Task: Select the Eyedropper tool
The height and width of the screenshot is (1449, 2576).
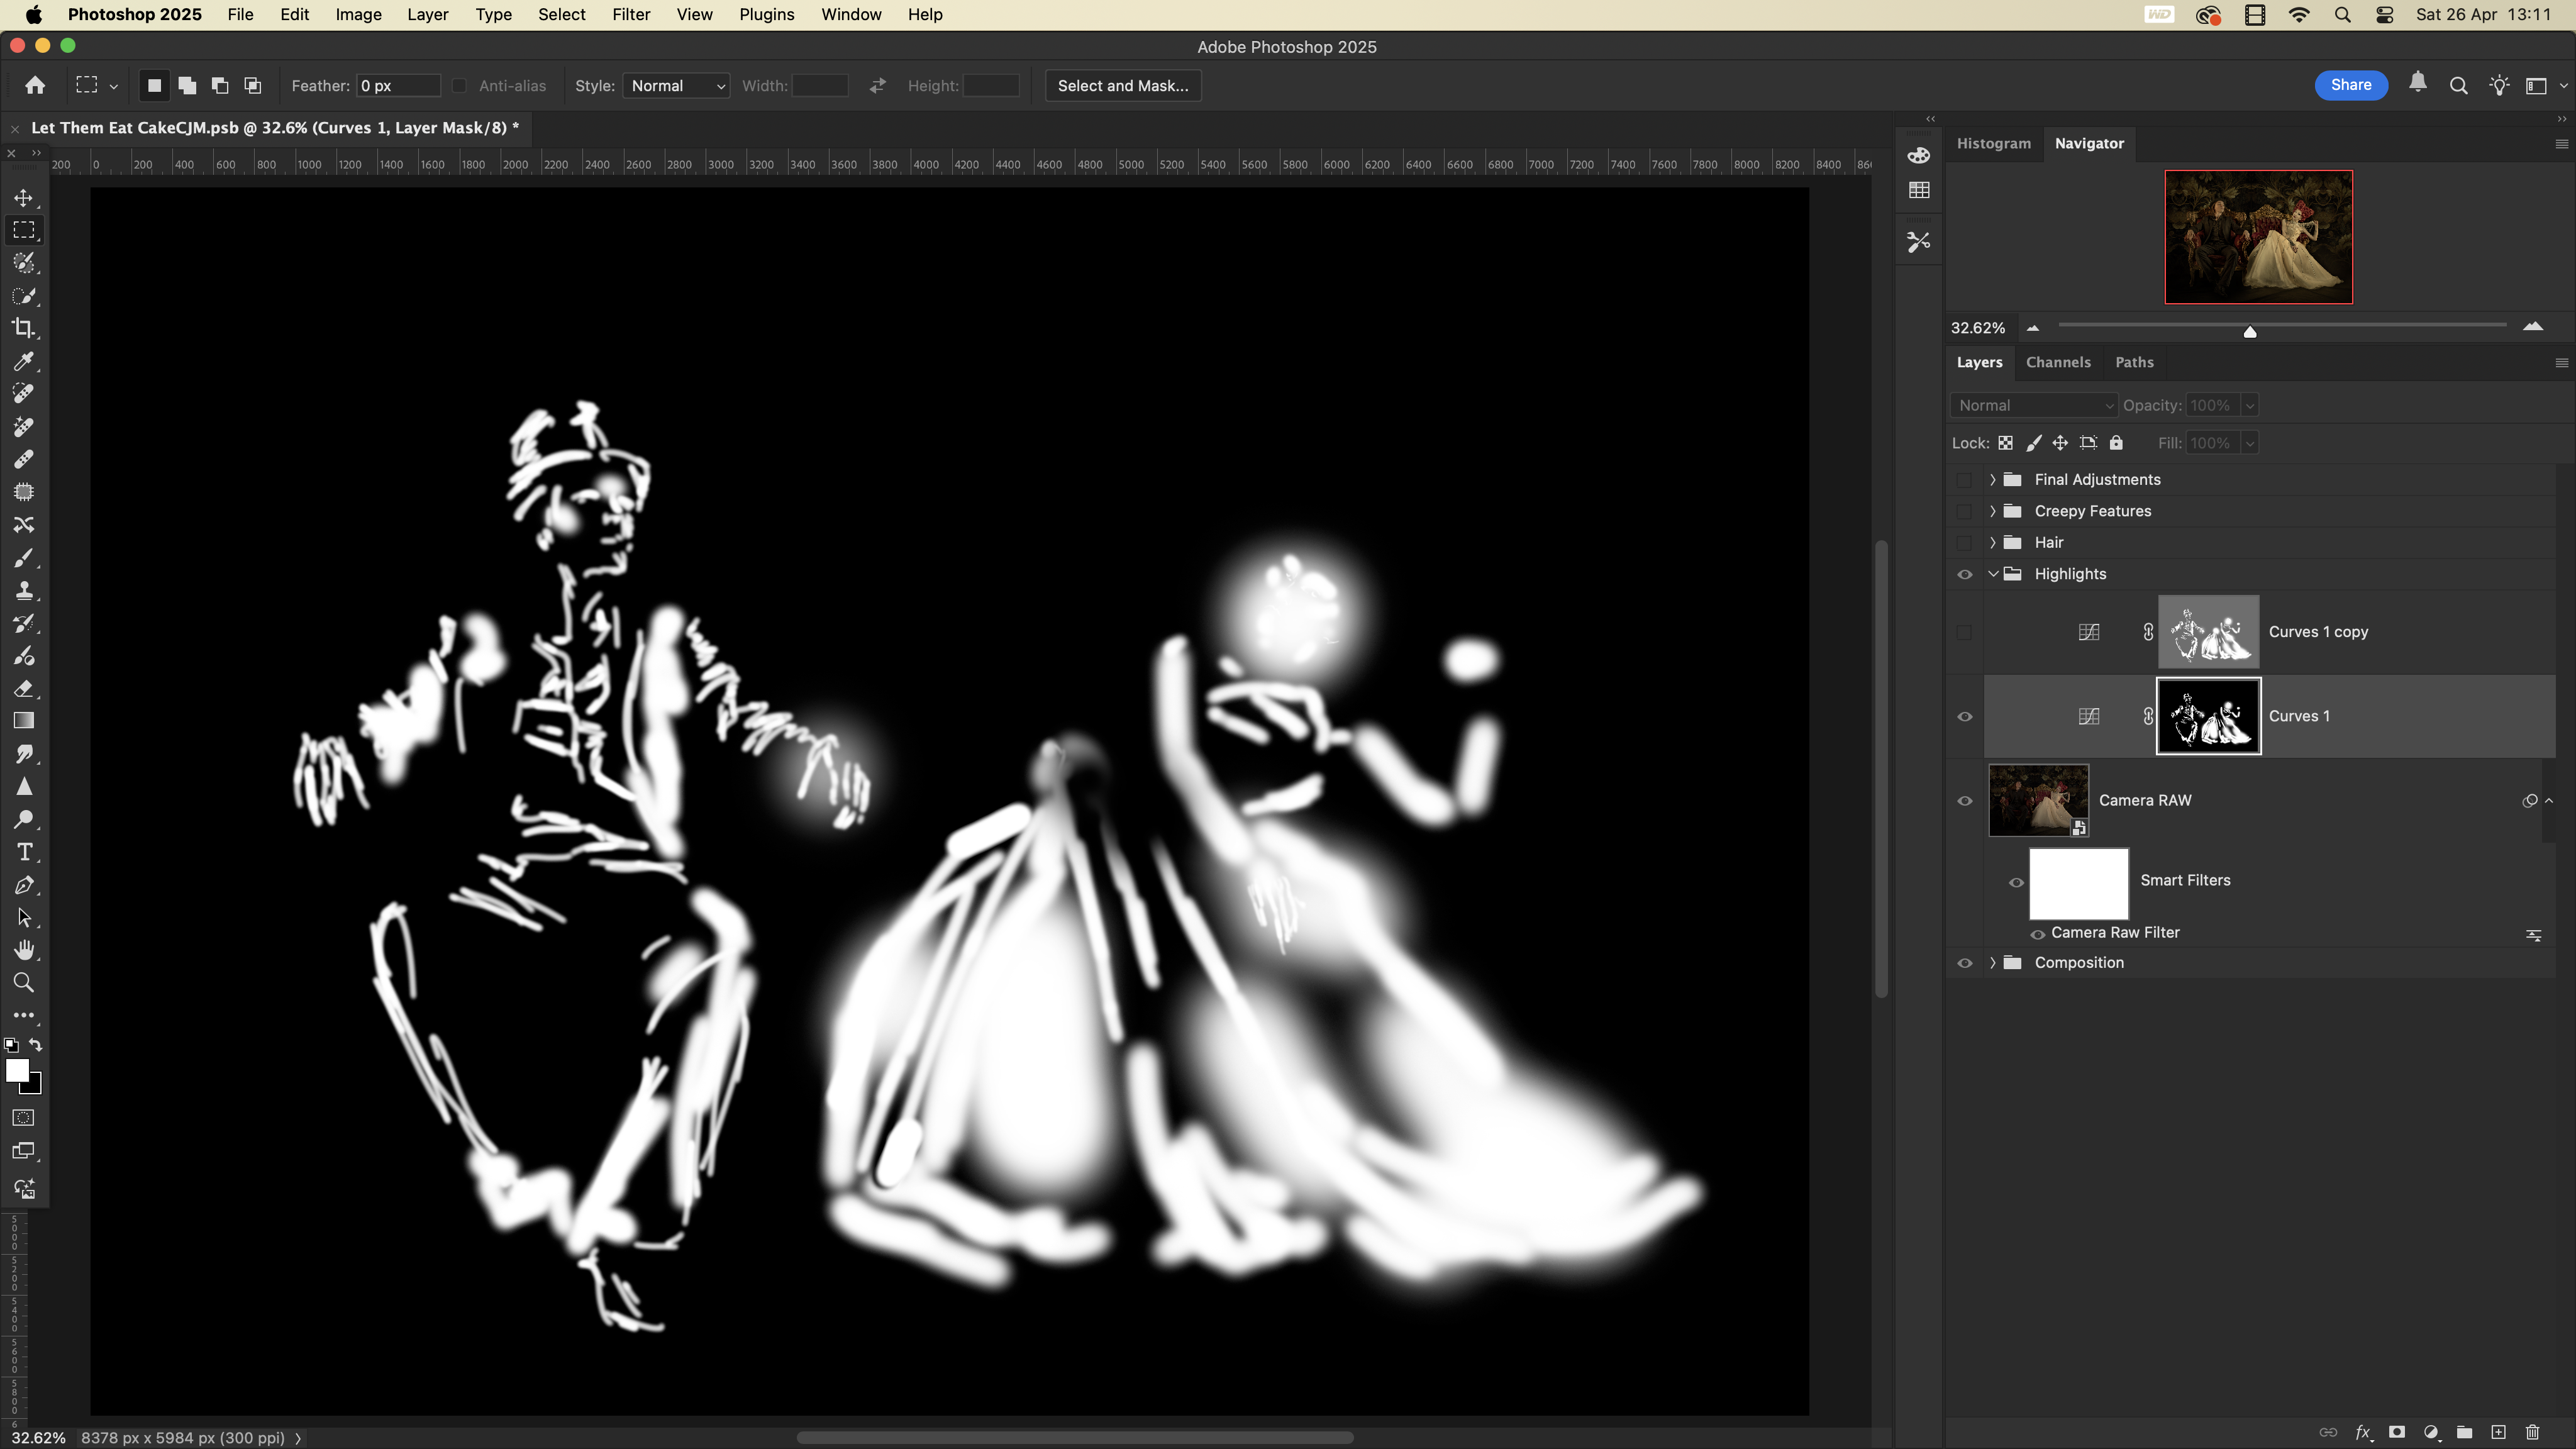Action: tap(24, 361)
